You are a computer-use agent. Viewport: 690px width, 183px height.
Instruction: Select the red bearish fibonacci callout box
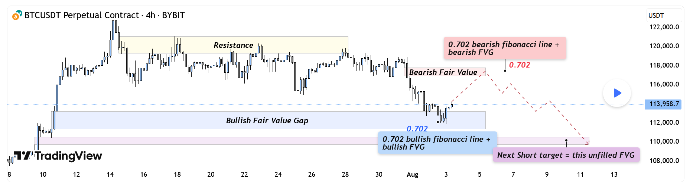[x=505, y=48]
